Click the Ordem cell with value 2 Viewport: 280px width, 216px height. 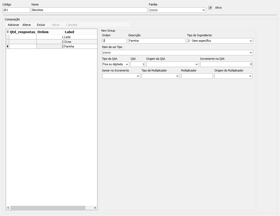(50, 42)
